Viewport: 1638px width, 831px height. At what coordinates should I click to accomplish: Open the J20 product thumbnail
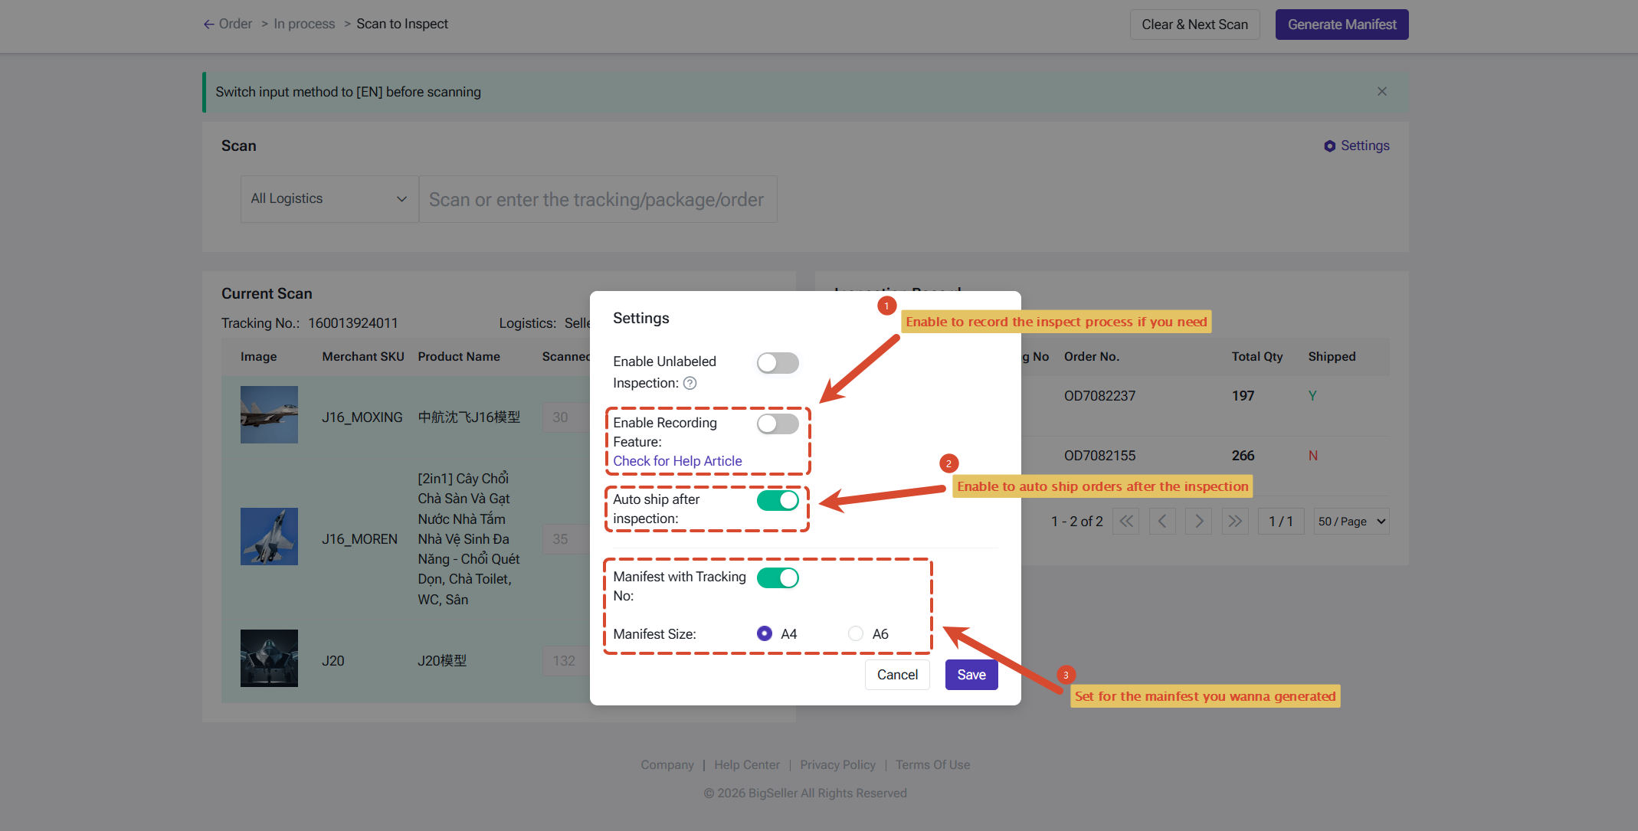click(269, 658)
